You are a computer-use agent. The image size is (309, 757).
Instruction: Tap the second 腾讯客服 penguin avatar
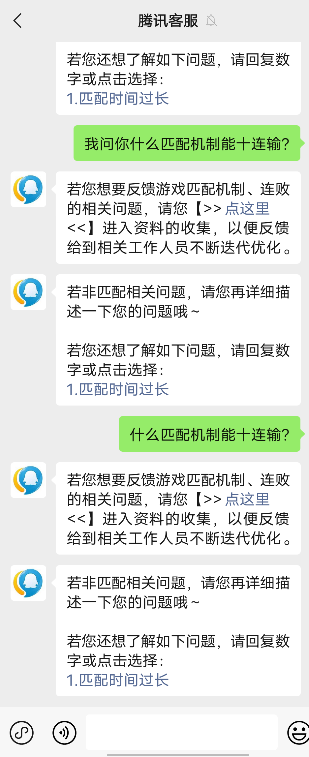[28, 292]
